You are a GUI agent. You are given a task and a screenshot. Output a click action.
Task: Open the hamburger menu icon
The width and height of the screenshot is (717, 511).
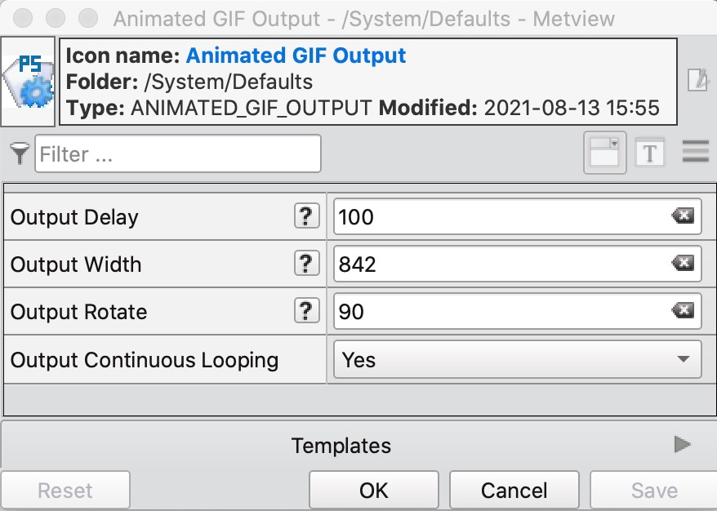[x=696, y=152]
